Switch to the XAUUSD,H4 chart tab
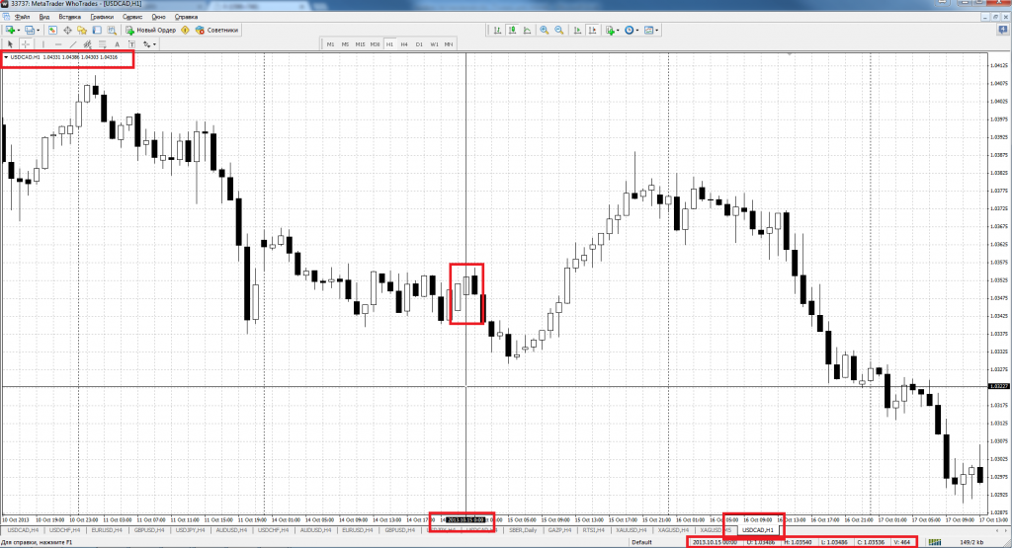The width and height of the screenshot is (1012, 548). (632, 530)
